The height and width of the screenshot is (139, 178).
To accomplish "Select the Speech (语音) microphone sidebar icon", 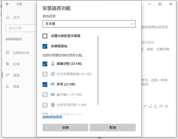I will coord(7,86).
